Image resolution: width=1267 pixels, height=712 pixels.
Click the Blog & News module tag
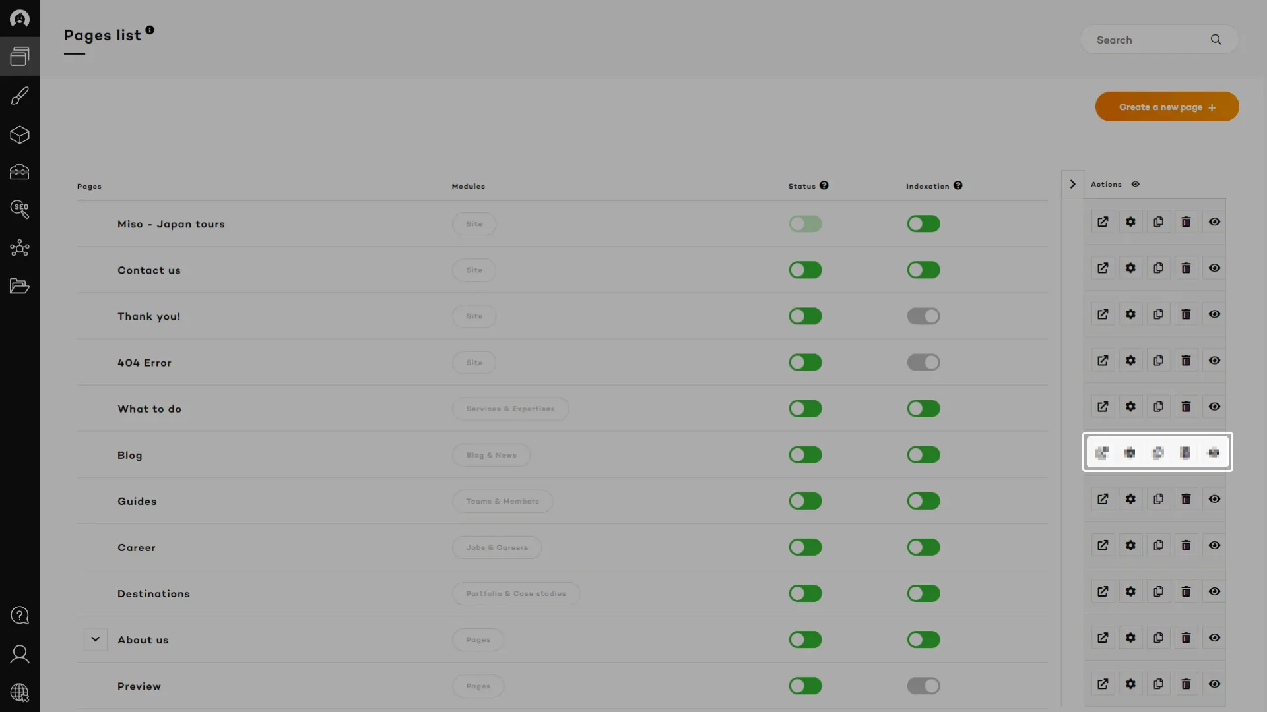[491, 455]
